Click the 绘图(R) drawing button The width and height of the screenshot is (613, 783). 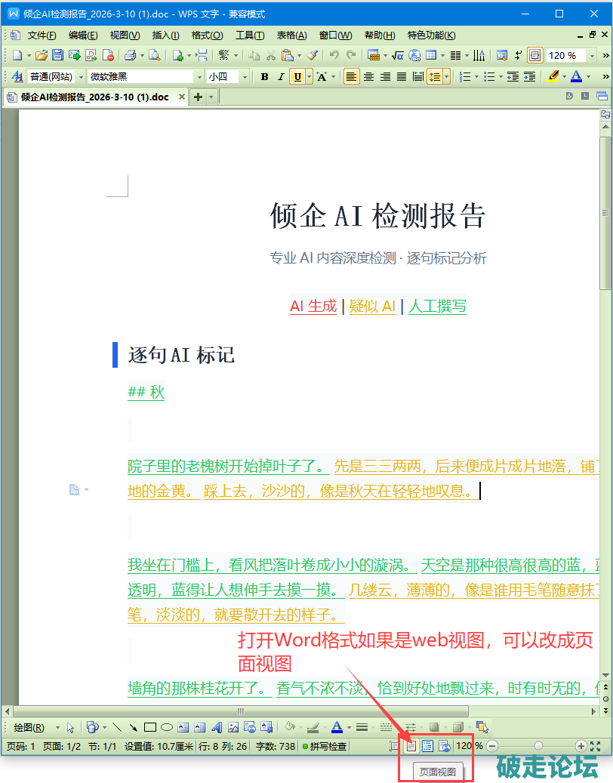pos(29,728)
